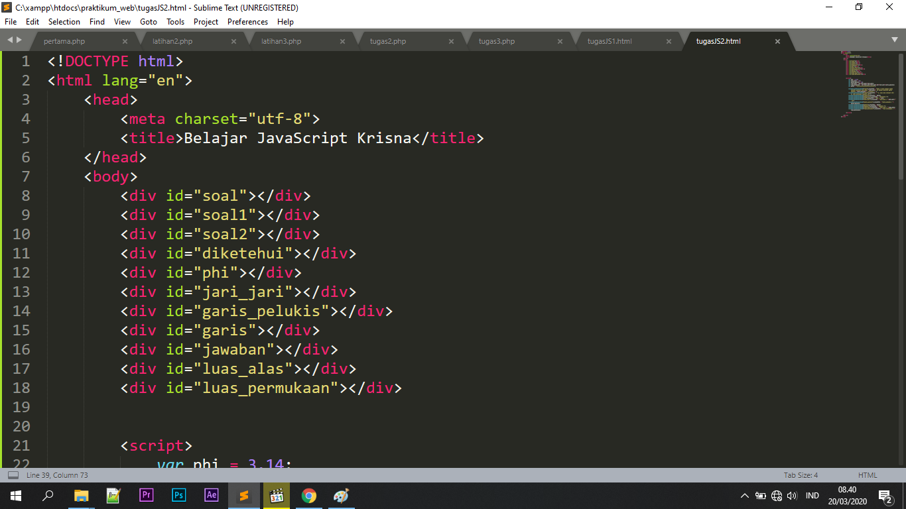The image size is (906, 509).
Task: Open Adobe Premiere Pro from the taskbar
Action: pos(146,495)
